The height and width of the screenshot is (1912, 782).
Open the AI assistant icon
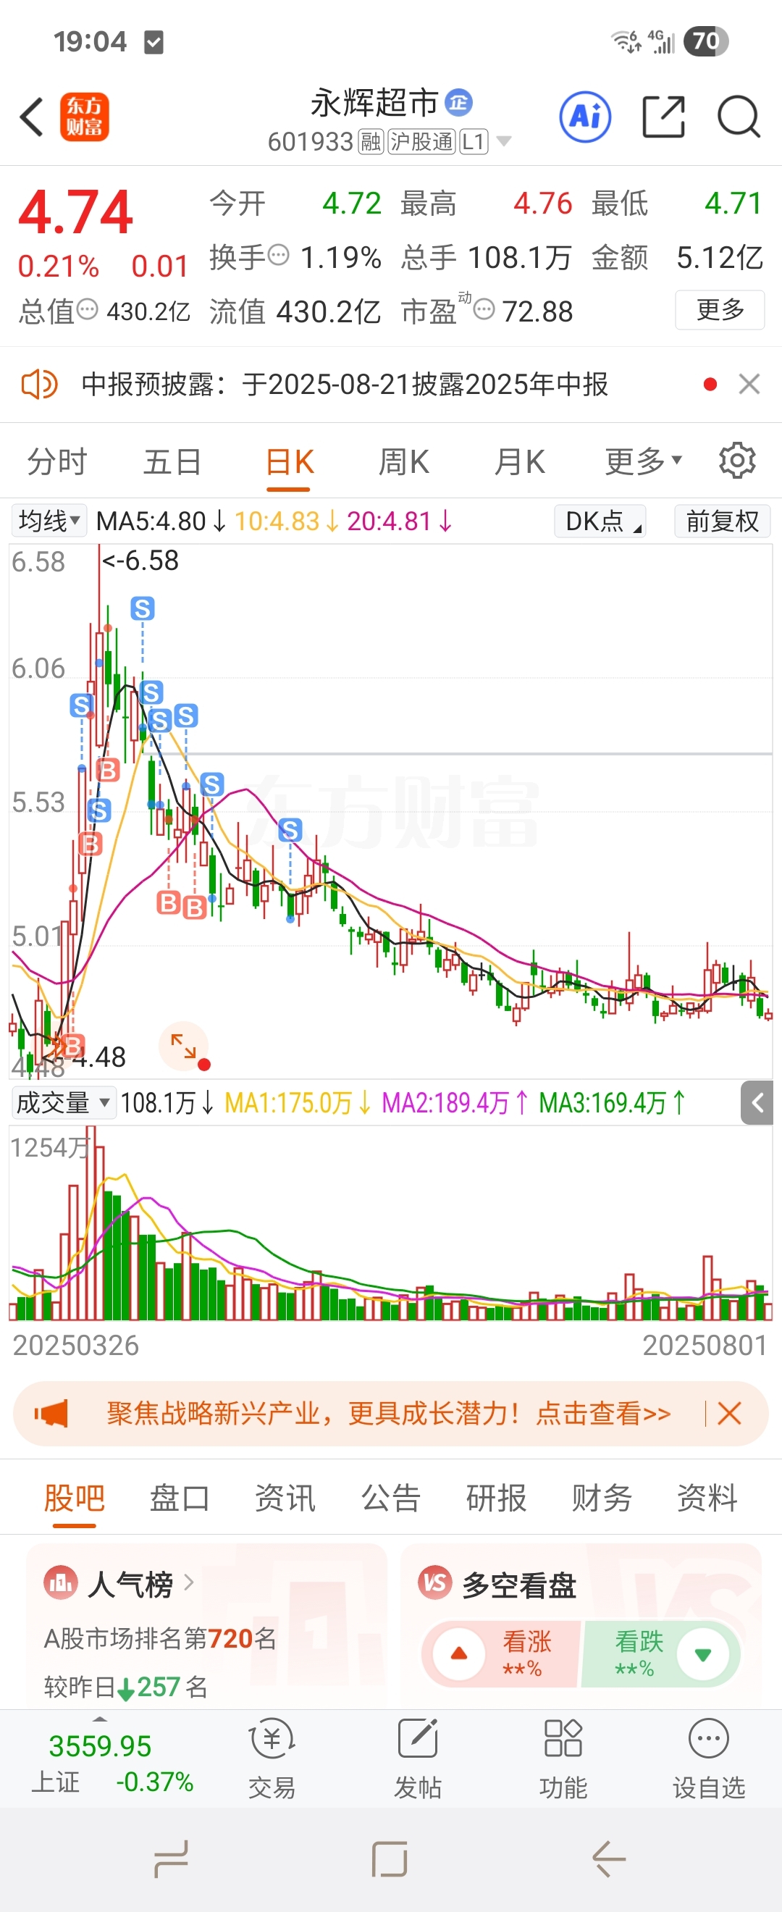(x=584, y=117)
